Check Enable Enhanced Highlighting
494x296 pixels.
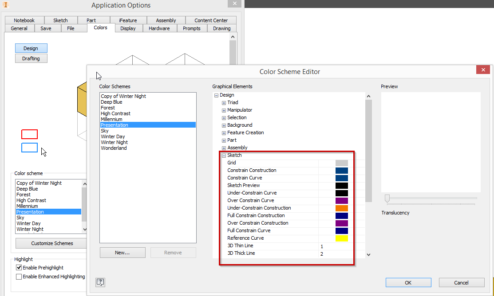[x=19, y=276]
